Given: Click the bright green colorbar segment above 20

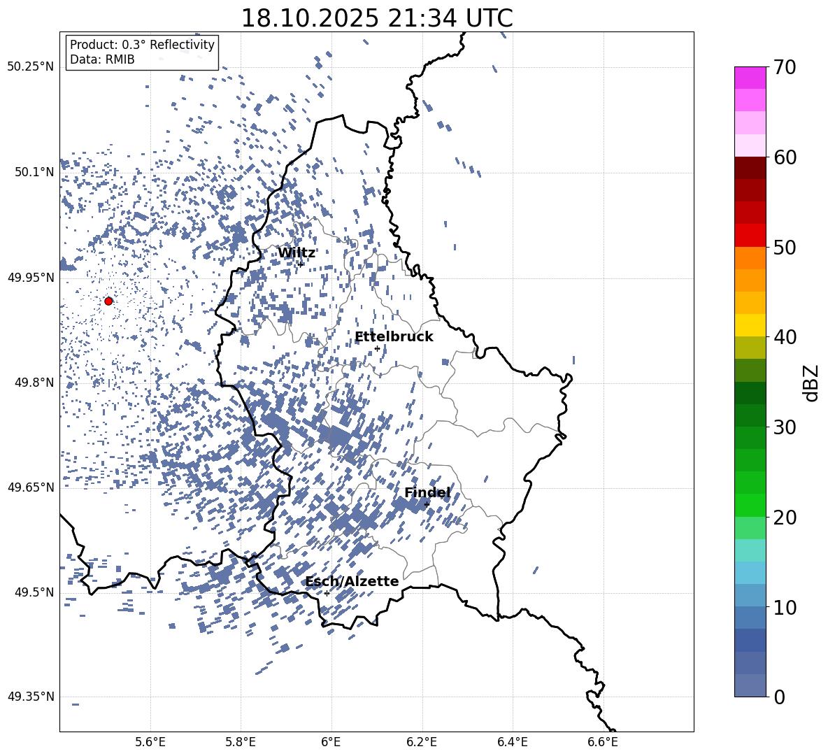Looking at the screenshot, I should pyautogui.click(x=750, y=505).
